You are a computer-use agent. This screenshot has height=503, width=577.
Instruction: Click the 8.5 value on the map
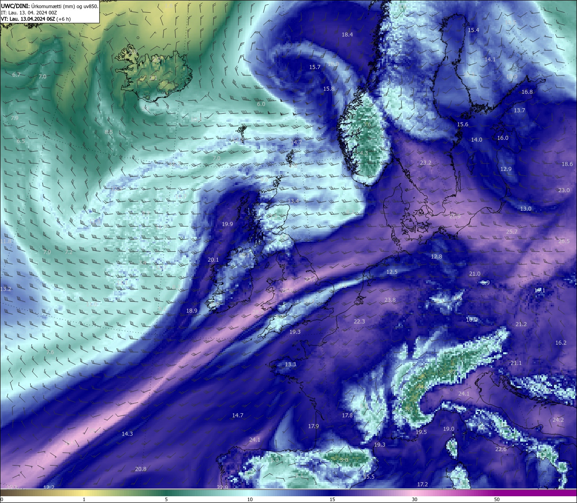tap(109, 132)
